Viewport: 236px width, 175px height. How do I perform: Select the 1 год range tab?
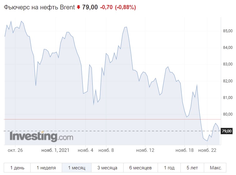click(169, 167)
